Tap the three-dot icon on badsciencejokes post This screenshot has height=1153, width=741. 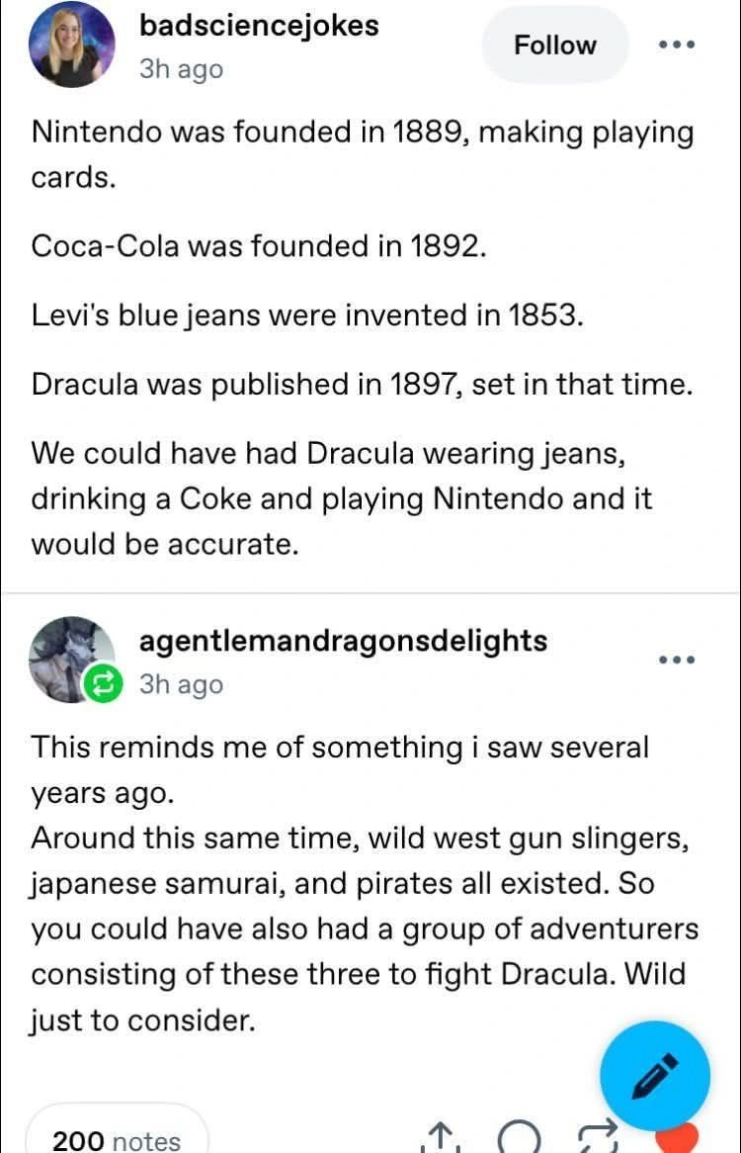pos(677,44)
